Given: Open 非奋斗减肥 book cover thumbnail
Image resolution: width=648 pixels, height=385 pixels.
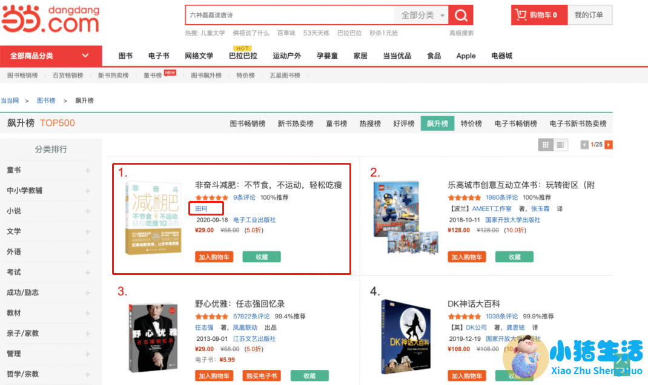Looking at the screenshot, I should (153, 218).
